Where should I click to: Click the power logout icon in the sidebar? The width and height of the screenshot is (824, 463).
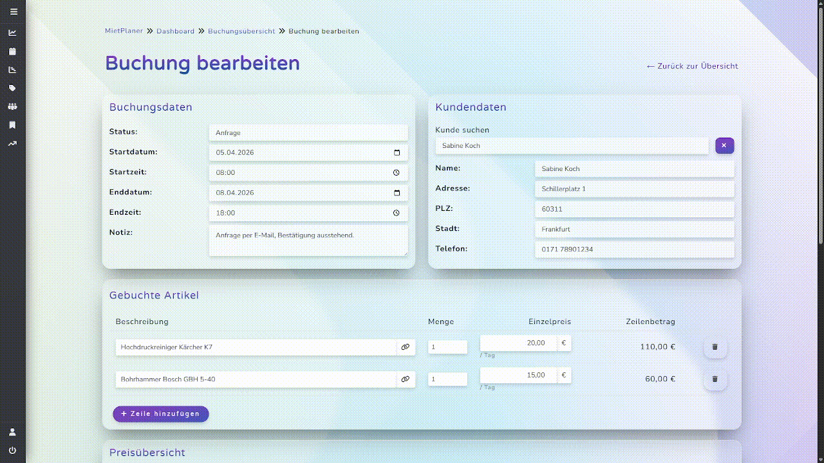(x=13, y=450)
